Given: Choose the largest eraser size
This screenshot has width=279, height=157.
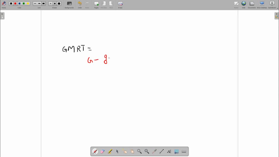Looking at the screenshot, I should click(x=59, y=4).
